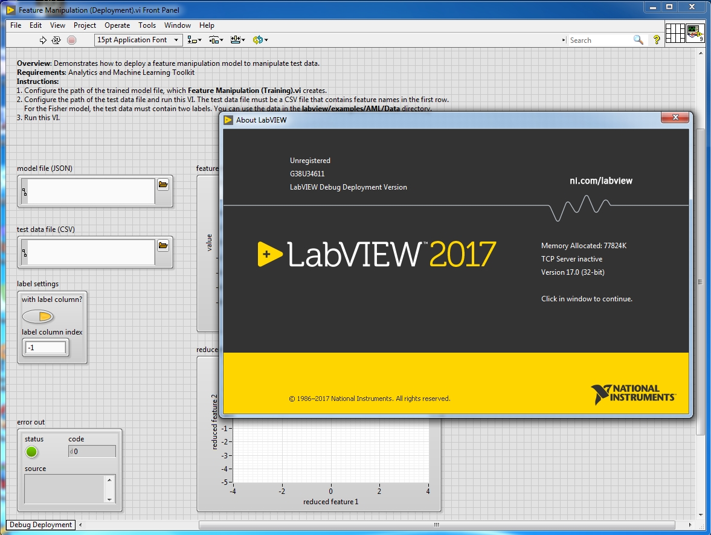Browse for model file (JSON) folder icon

[x=163, y=185]
